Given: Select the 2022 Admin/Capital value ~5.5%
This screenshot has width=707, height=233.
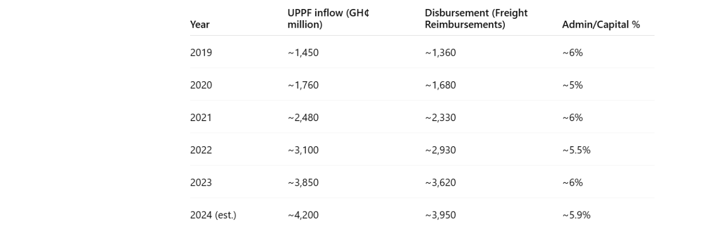Looking at the screenshot, I should [x=576, y=150].
